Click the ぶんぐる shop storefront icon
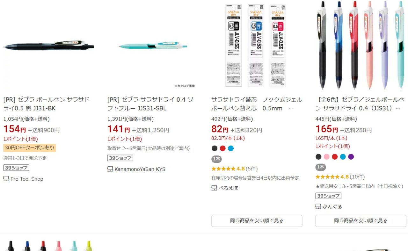The image size is (408, 251). click(x=318, y=207)
